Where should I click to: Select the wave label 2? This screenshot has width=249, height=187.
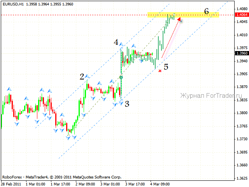coord(82,77)
